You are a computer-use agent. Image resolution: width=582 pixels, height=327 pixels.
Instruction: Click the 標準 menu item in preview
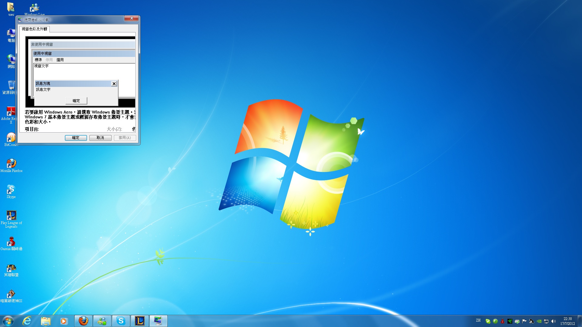tap(38, 60)
